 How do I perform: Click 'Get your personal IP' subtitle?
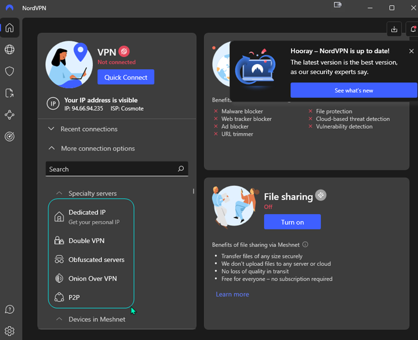pyautogui.click(x=94, y=222)
